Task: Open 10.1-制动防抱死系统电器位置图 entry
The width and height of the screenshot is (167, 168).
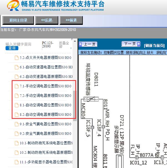Action: (46, 143)
